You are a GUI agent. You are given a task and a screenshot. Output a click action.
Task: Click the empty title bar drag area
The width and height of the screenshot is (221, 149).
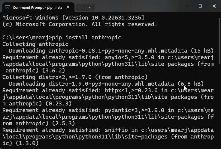[135, 6]
